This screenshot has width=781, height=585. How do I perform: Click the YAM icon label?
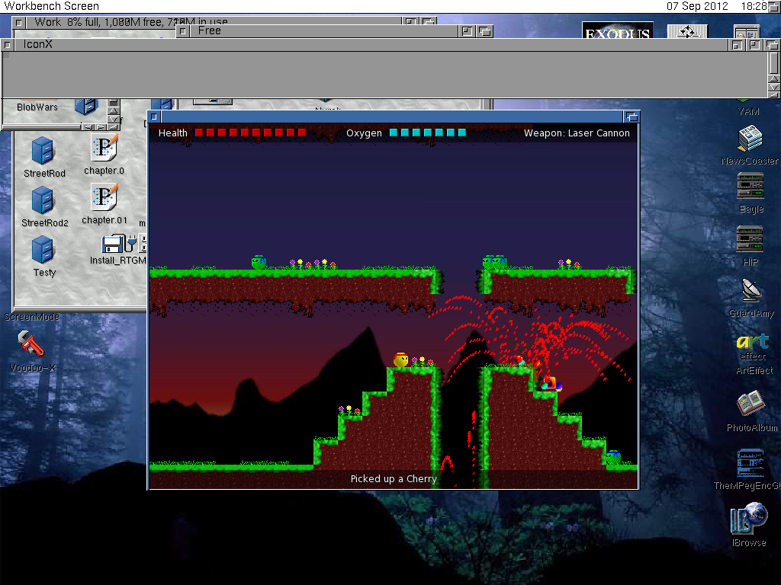click(x=749, y=111)
